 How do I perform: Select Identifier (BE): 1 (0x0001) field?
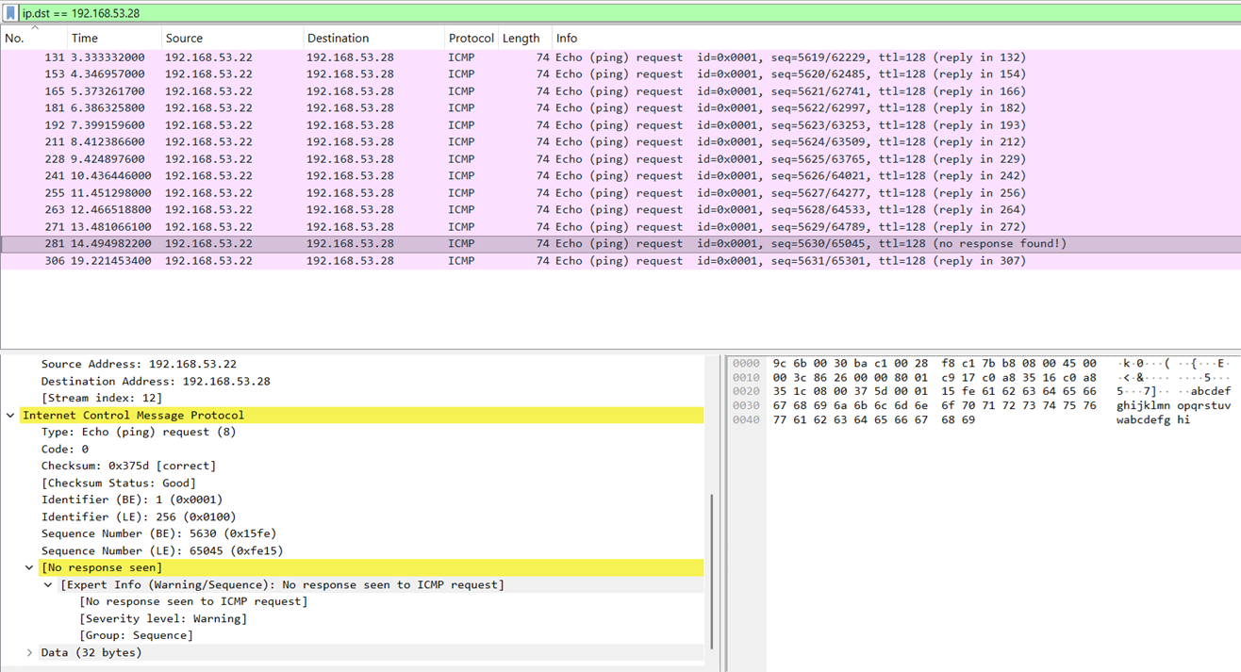click(x=132, y=500)
